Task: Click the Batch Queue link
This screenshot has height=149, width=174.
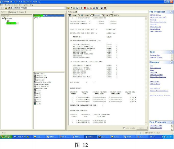Action: coord(155,82)
